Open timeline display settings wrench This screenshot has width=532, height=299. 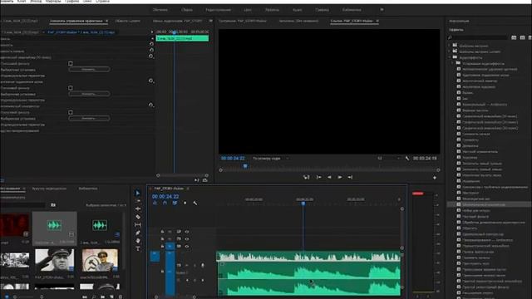[x=195, y=203]
